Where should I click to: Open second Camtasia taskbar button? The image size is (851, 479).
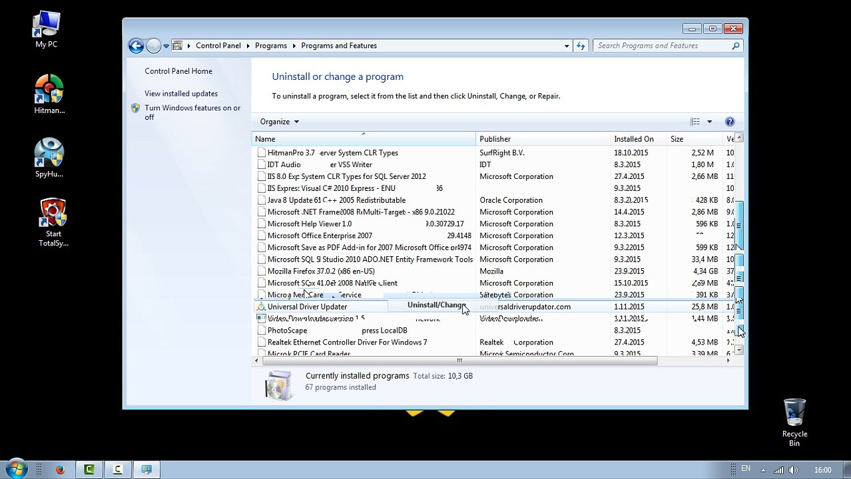pyautogui.click(x=118, y=470)
